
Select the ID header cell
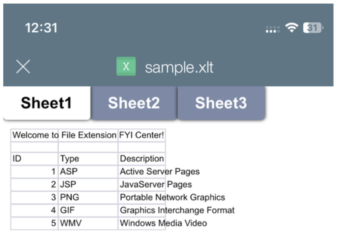[x=35, y=159]
